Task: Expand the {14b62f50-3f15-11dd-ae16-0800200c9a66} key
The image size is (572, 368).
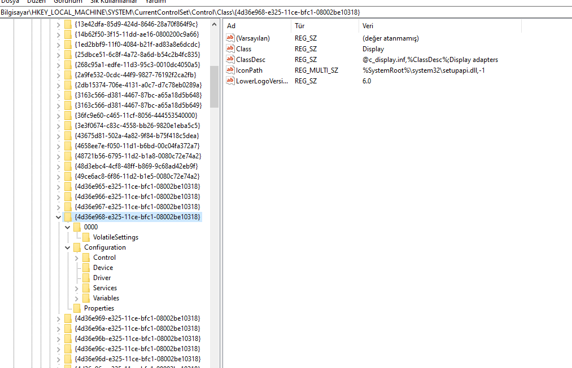Action: tap(58, 34)
